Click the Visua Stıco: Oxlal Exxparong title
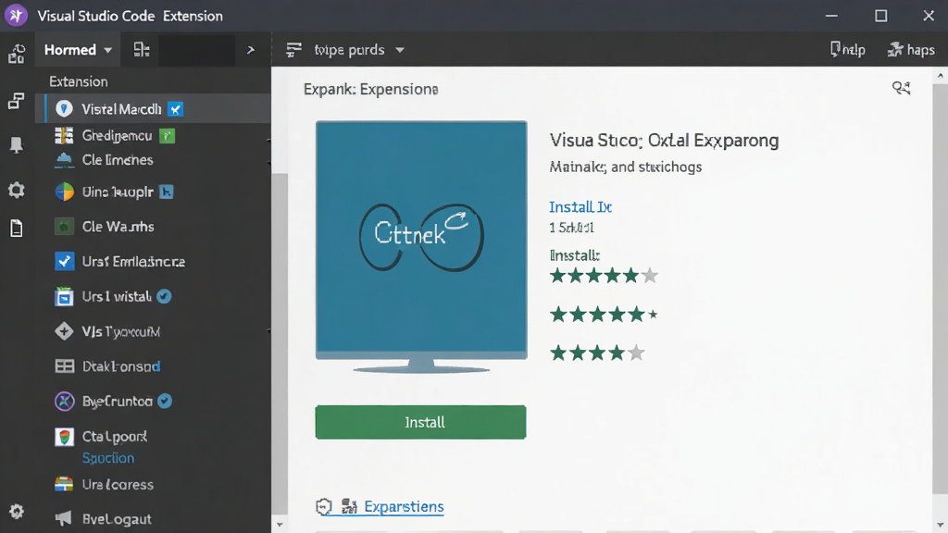This screenshot has width=948, height=533. (664, 141)
